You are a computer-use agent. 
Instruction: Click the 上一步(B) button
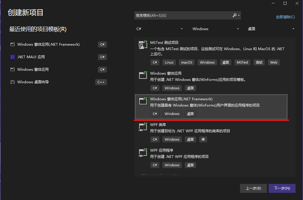click(x=253, y=188)
